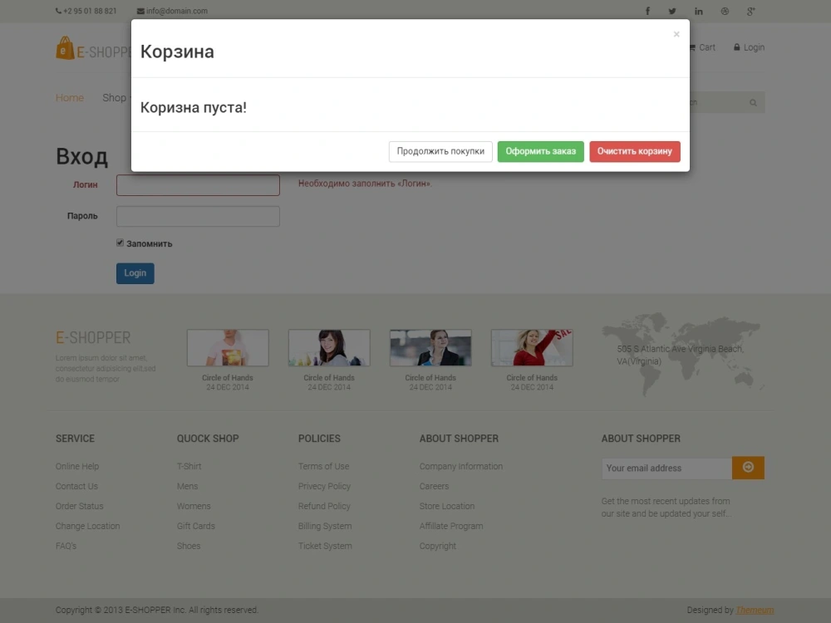Click the Your email address input field
831x623 pixels.
pos(665,468)
